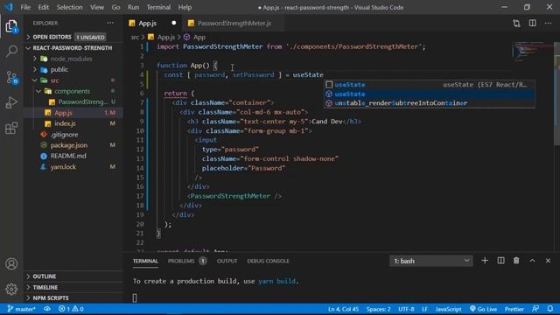
Task: Close the terminal panel
Action: click(549, 261)
